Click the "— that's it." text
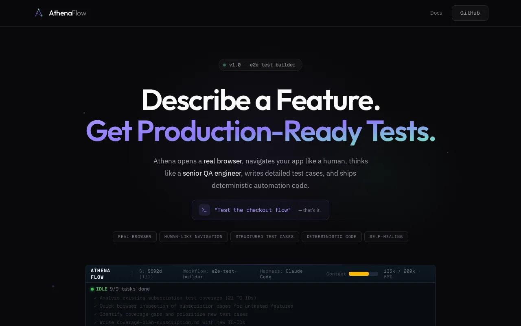521x326 pixels. coord(309,210)
